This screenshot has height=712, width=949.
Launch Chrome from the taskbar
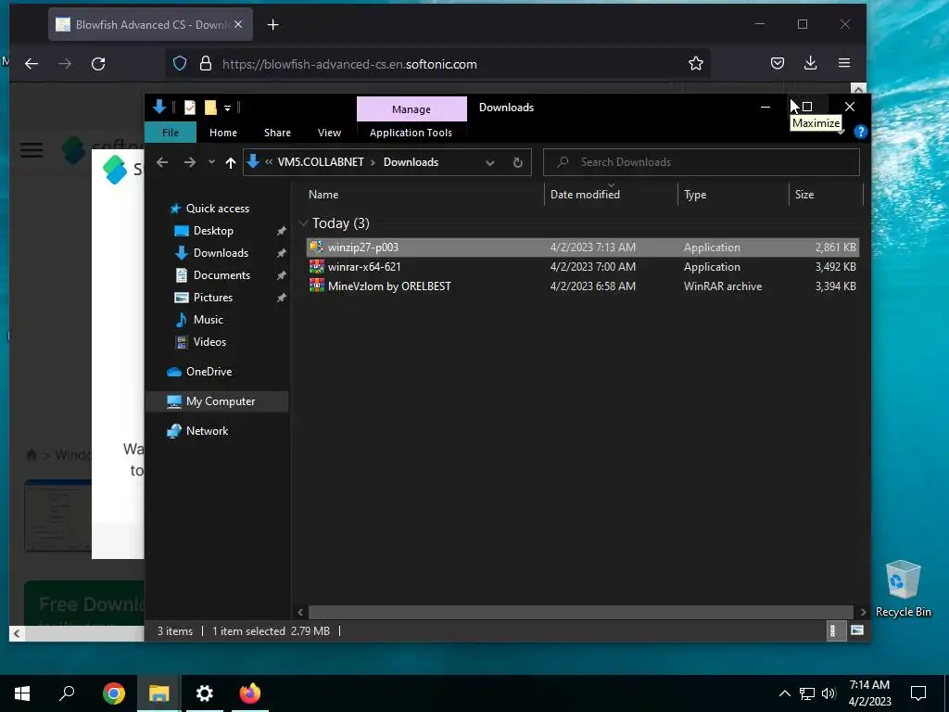[x=114, y=693]
